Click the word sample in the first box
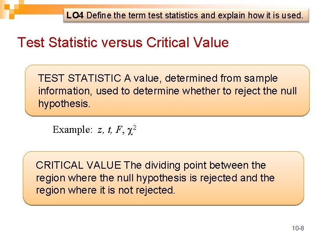 click(261, 79)
